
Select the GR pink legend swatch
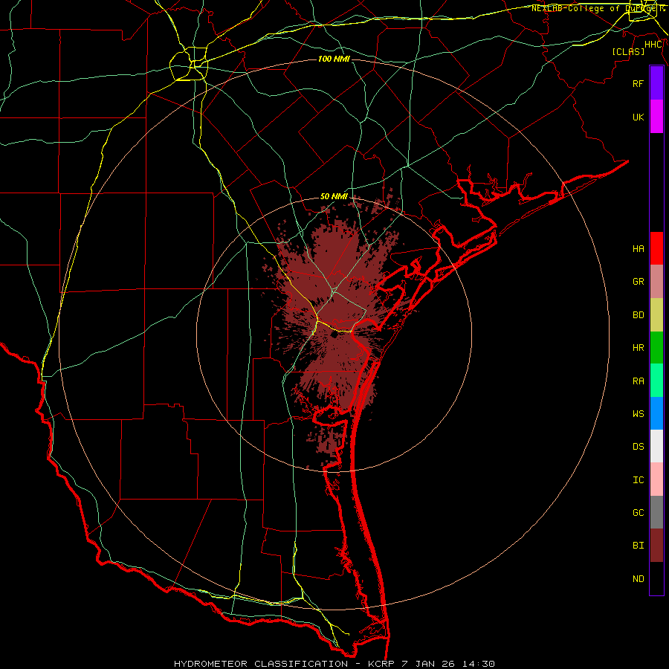(x=656, y=282)
